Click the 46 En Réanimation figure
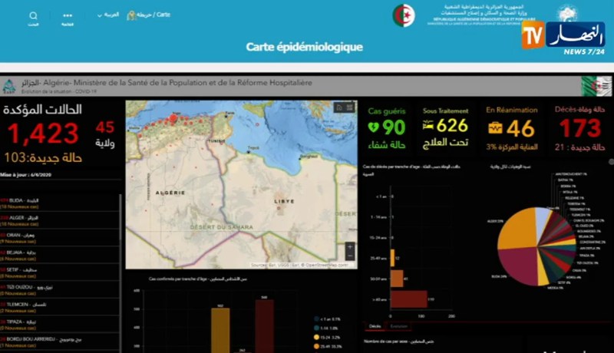This screenshot has height=353, width=614. point(520,129)
